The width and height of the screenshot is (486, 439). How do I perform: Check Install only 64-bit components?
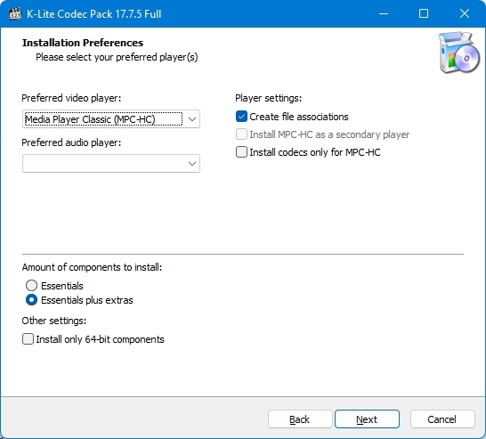click(x=28, y=339)
